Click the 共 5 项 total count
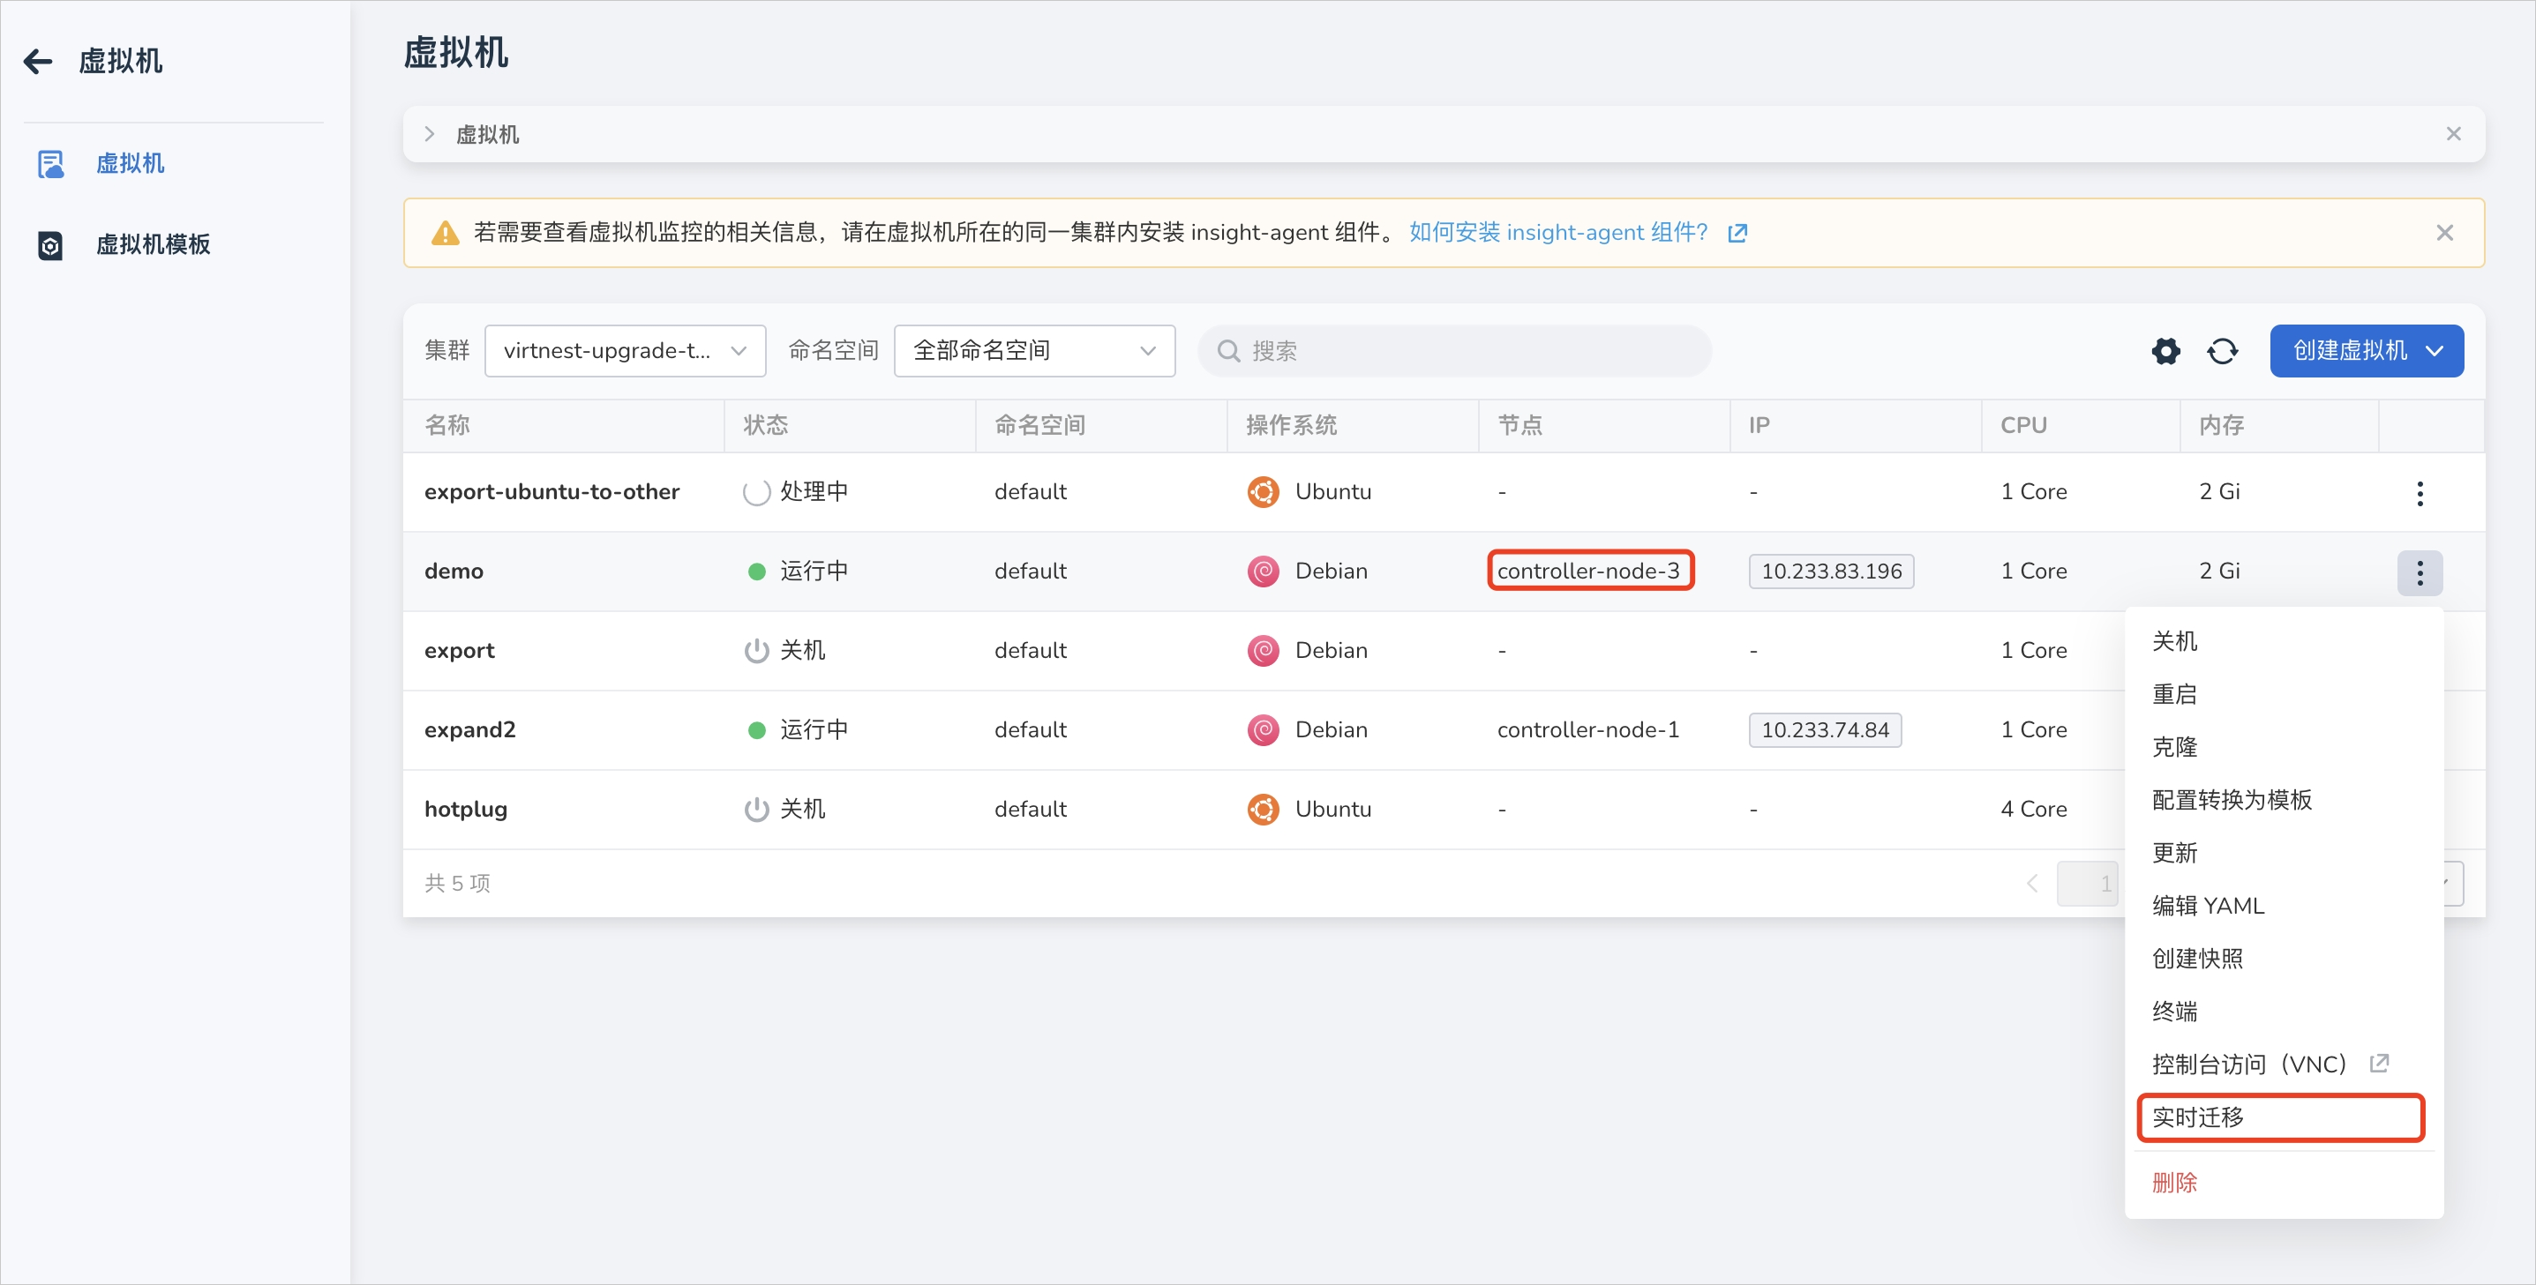 point(458,884)
